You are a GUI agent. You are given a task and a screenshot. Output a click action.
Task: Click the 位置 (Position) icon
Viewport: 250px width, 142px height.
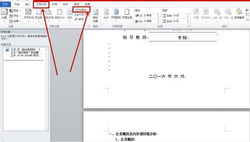pos(196,12)
